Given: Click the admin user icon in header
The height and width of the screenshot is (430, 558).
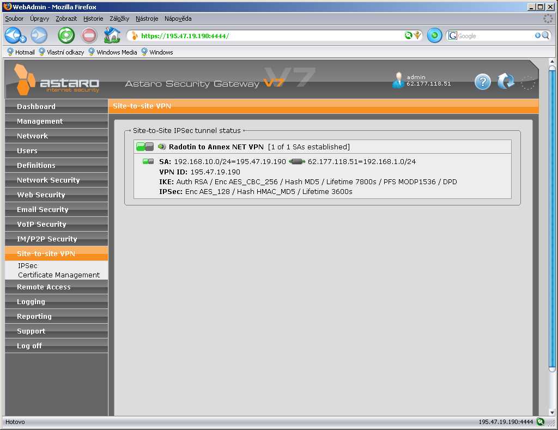Looking at the screenshot, I should pos(398,80).
